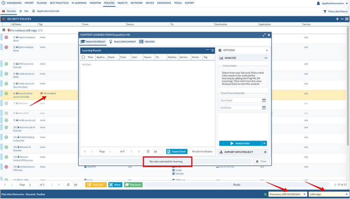The image size is (350, 199).
Task: Tick the Learning Results select-all checkbox
Action: (x=83, y=57)
